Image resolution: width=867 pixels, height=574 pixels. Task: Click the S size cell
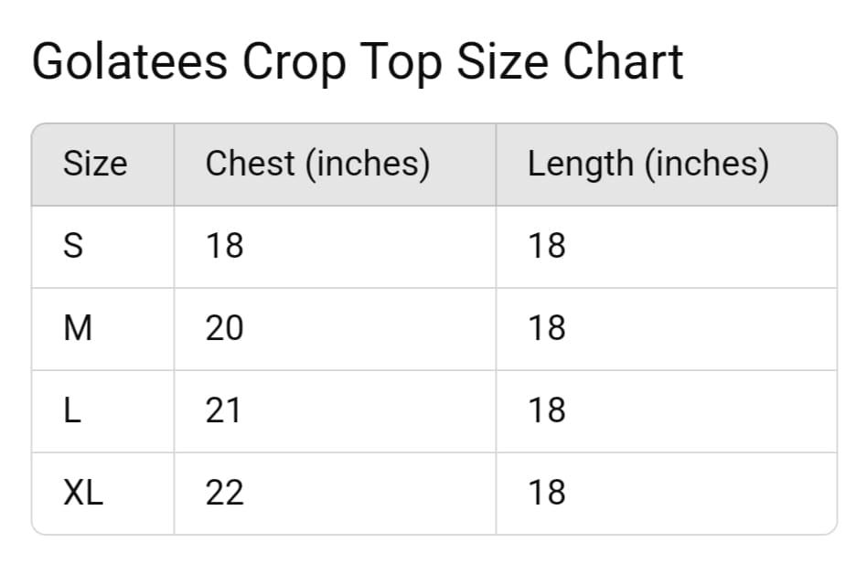click(x=73, y=247)
